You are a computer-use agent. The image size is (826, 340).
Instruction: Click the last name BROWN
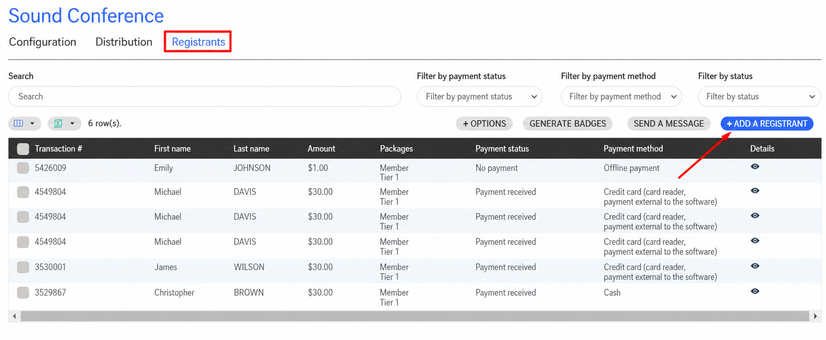pyautogui.click(x=249, y=293)
